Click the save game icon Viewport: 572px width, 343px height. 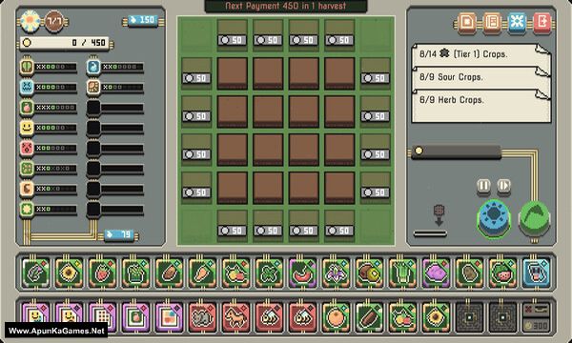467,23
